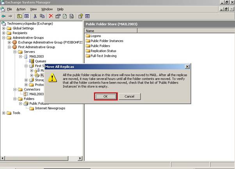Open the Help menu

click(60, 9)
